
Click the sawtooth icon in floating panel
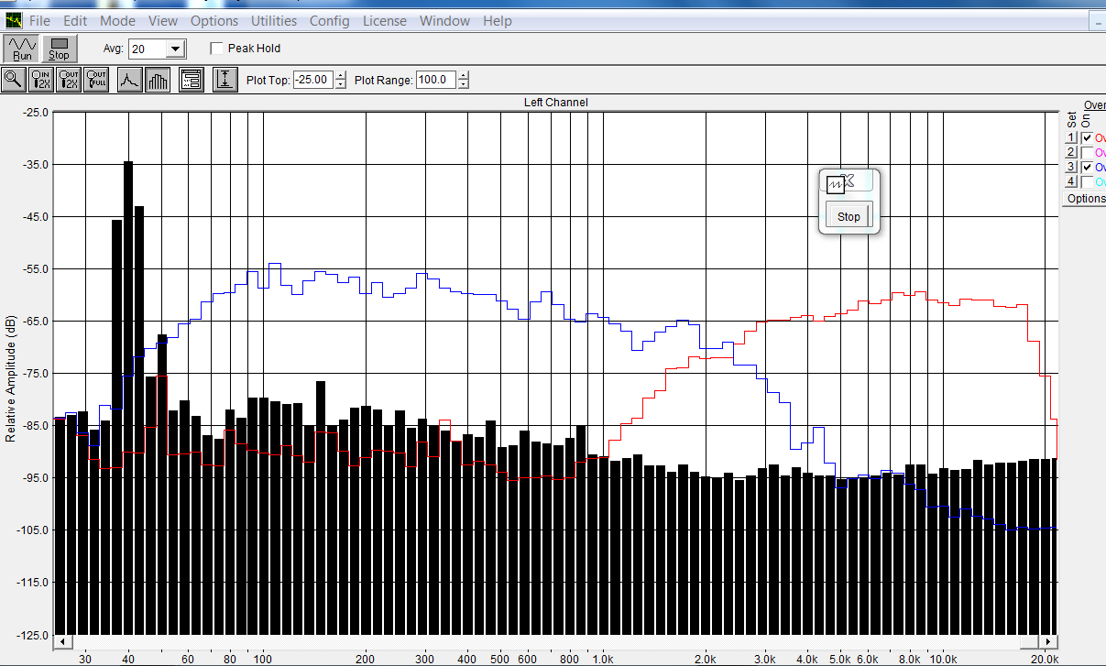[835, 184]
